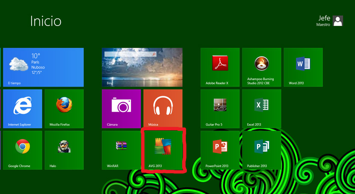Screen dimensions: 355x194
Task: Open Word 2013 tile
Action: 303,67
